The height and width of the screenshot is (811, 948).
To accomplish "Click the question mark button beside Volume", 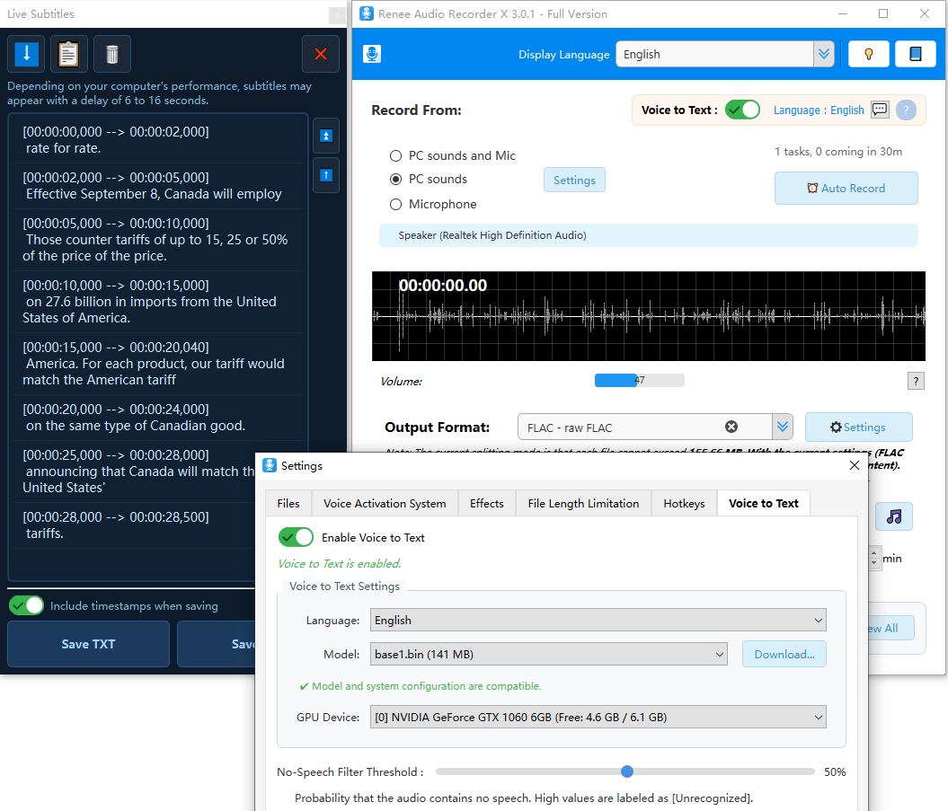I will point(916,381).
